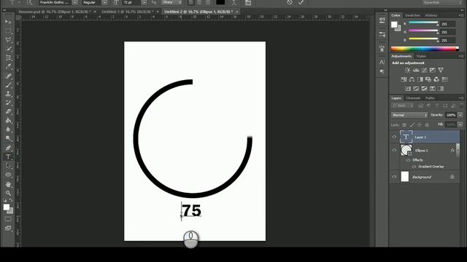Toggle lock transparent pixels
The width and height of the screenshot is (467, 262).
(x=404, y=124)
